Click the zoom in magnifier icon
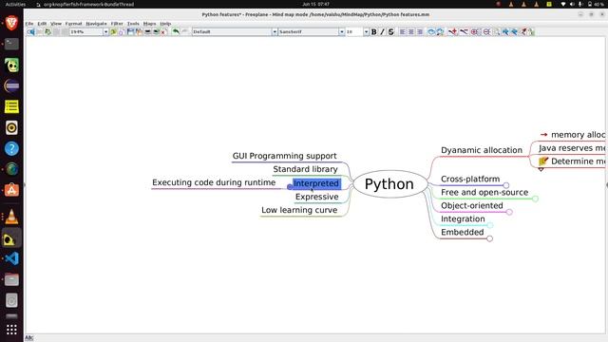 point(474,31)
